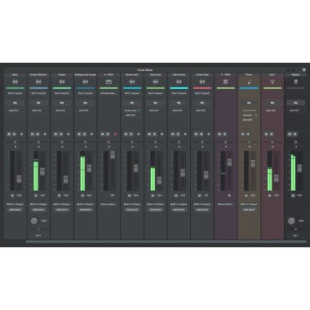Open mixer settings gear icon
310x310 pixels.
(304, 70)
